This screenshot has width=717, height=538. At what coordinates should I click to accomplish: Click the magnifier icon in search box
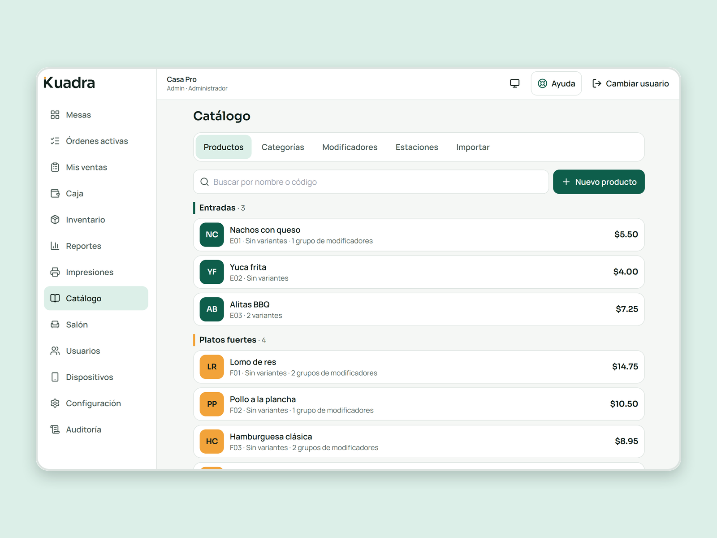(x=204, y=182)
